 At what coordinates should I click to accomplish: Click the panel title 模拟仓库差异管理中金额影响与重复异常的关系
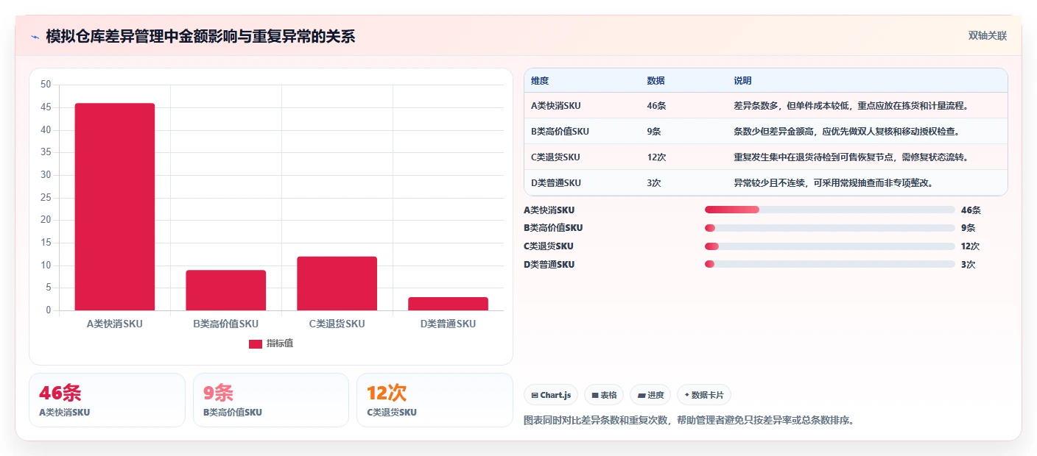point(200,37)
